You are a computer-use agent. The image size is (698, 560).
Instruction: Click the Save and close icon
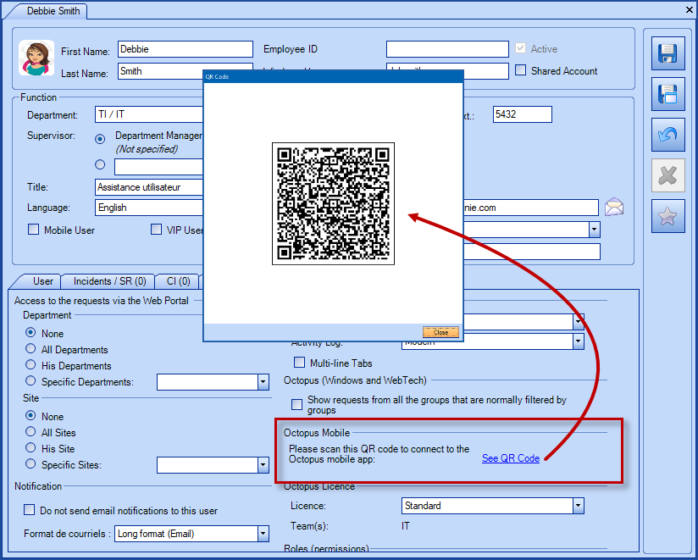tap(668, 94)
